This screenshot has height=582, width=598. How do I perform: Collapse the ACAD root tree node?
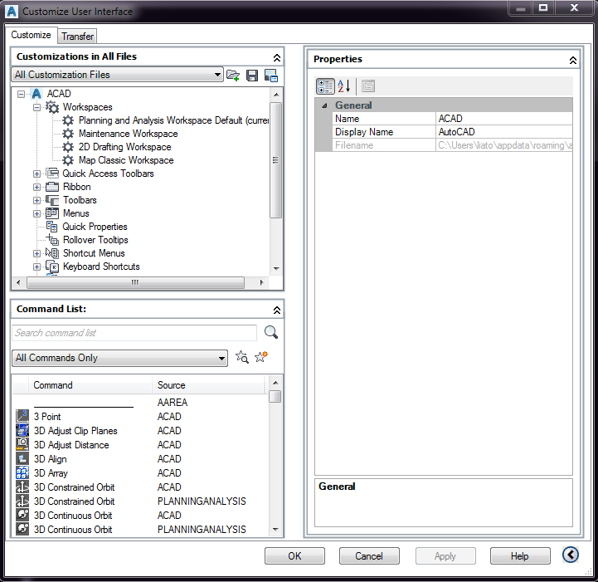pyautogui.click(x=22, y=94)
